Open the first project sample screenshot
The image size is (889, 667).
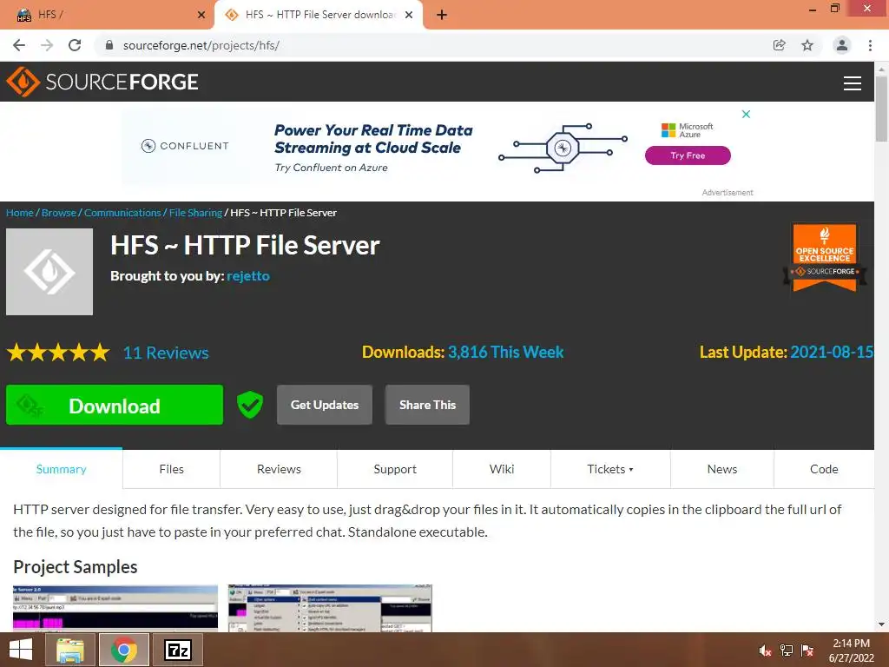115,608
